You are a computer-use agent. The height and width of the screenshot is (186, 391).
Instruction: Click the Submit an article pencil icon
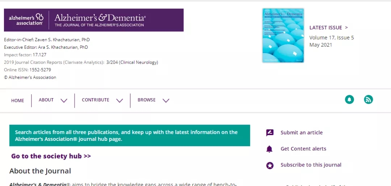click(x=270, y=133)
